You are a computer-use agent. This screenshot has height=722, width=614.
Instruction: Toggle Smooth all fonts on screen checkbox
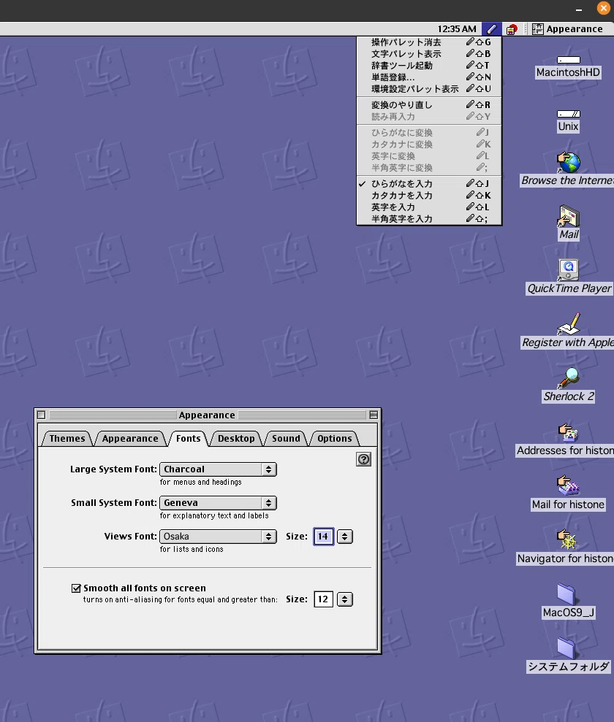[x=76, y=588]
